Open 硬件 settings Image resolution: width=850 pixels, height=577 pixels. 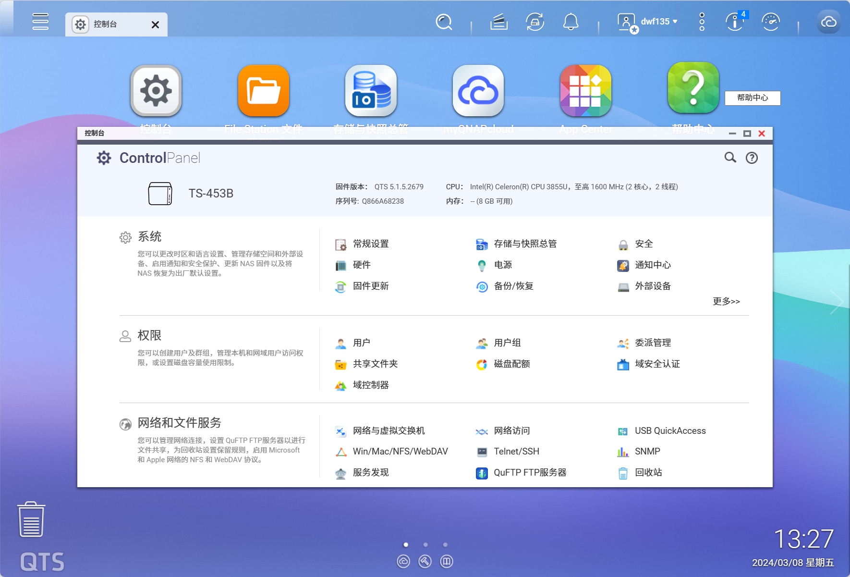click(353, 265)
